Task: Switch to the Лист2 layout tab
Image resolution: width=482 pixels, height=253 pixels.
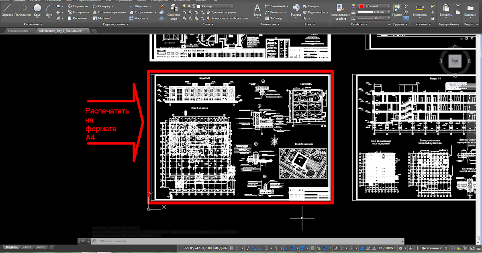Action: 41,247
